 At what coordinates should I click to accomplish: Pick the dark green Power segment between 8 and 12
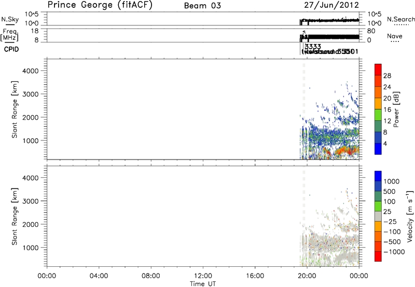[x=378, y=126]
